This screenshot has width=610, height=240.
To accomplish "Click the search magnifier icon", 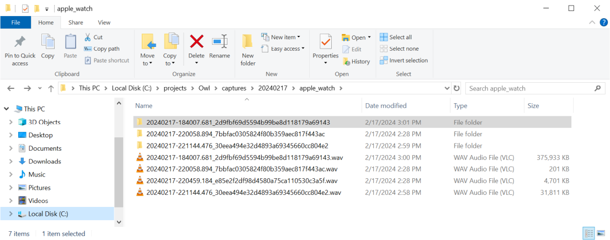I will (x=597, y=88).
